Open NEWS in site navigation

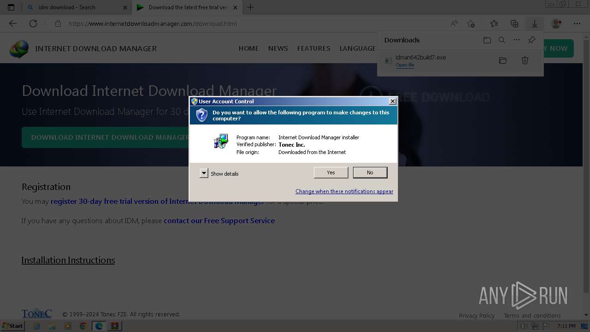tap(278, 48)
